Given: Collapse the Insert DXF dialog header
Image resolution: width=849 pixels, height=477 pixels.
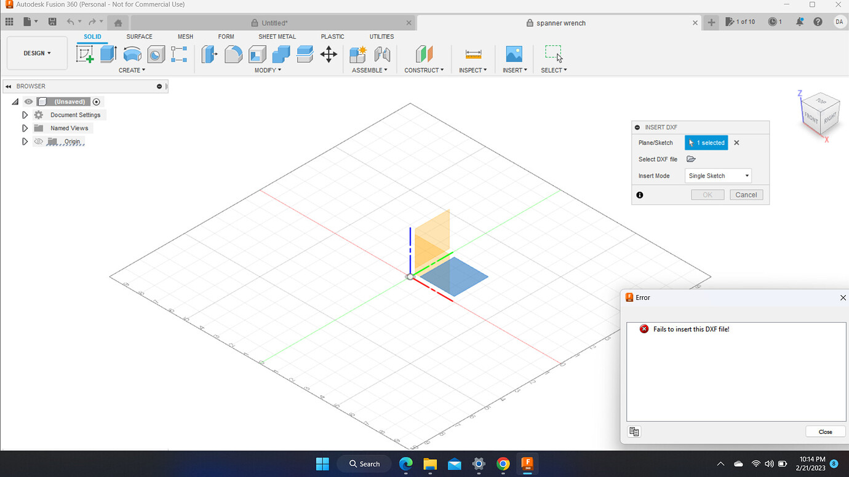Looking at the screenshot, I should pos(637,127).
